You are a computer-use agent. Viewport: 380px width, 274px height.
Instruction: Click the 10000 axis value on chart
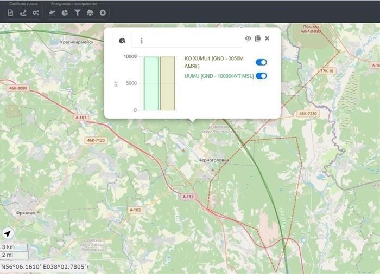[130, 57]
